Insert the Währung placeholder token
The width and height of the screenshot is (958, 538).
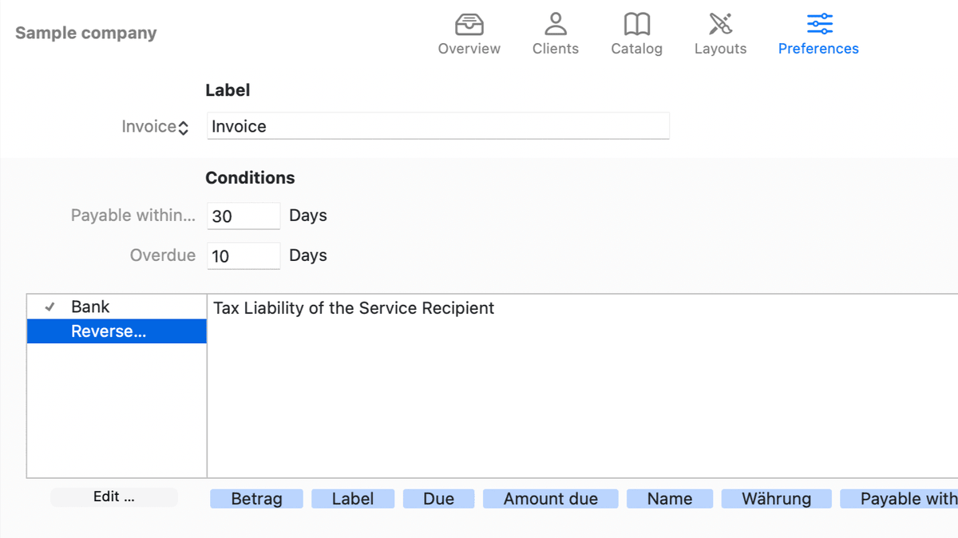pyautogui.click(x=776, y=499)
